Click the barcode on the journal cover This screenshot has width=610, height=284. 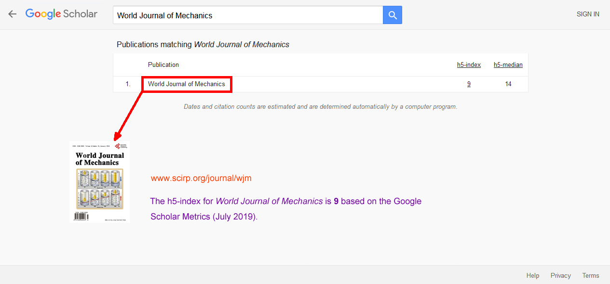(x=81, y=217)
